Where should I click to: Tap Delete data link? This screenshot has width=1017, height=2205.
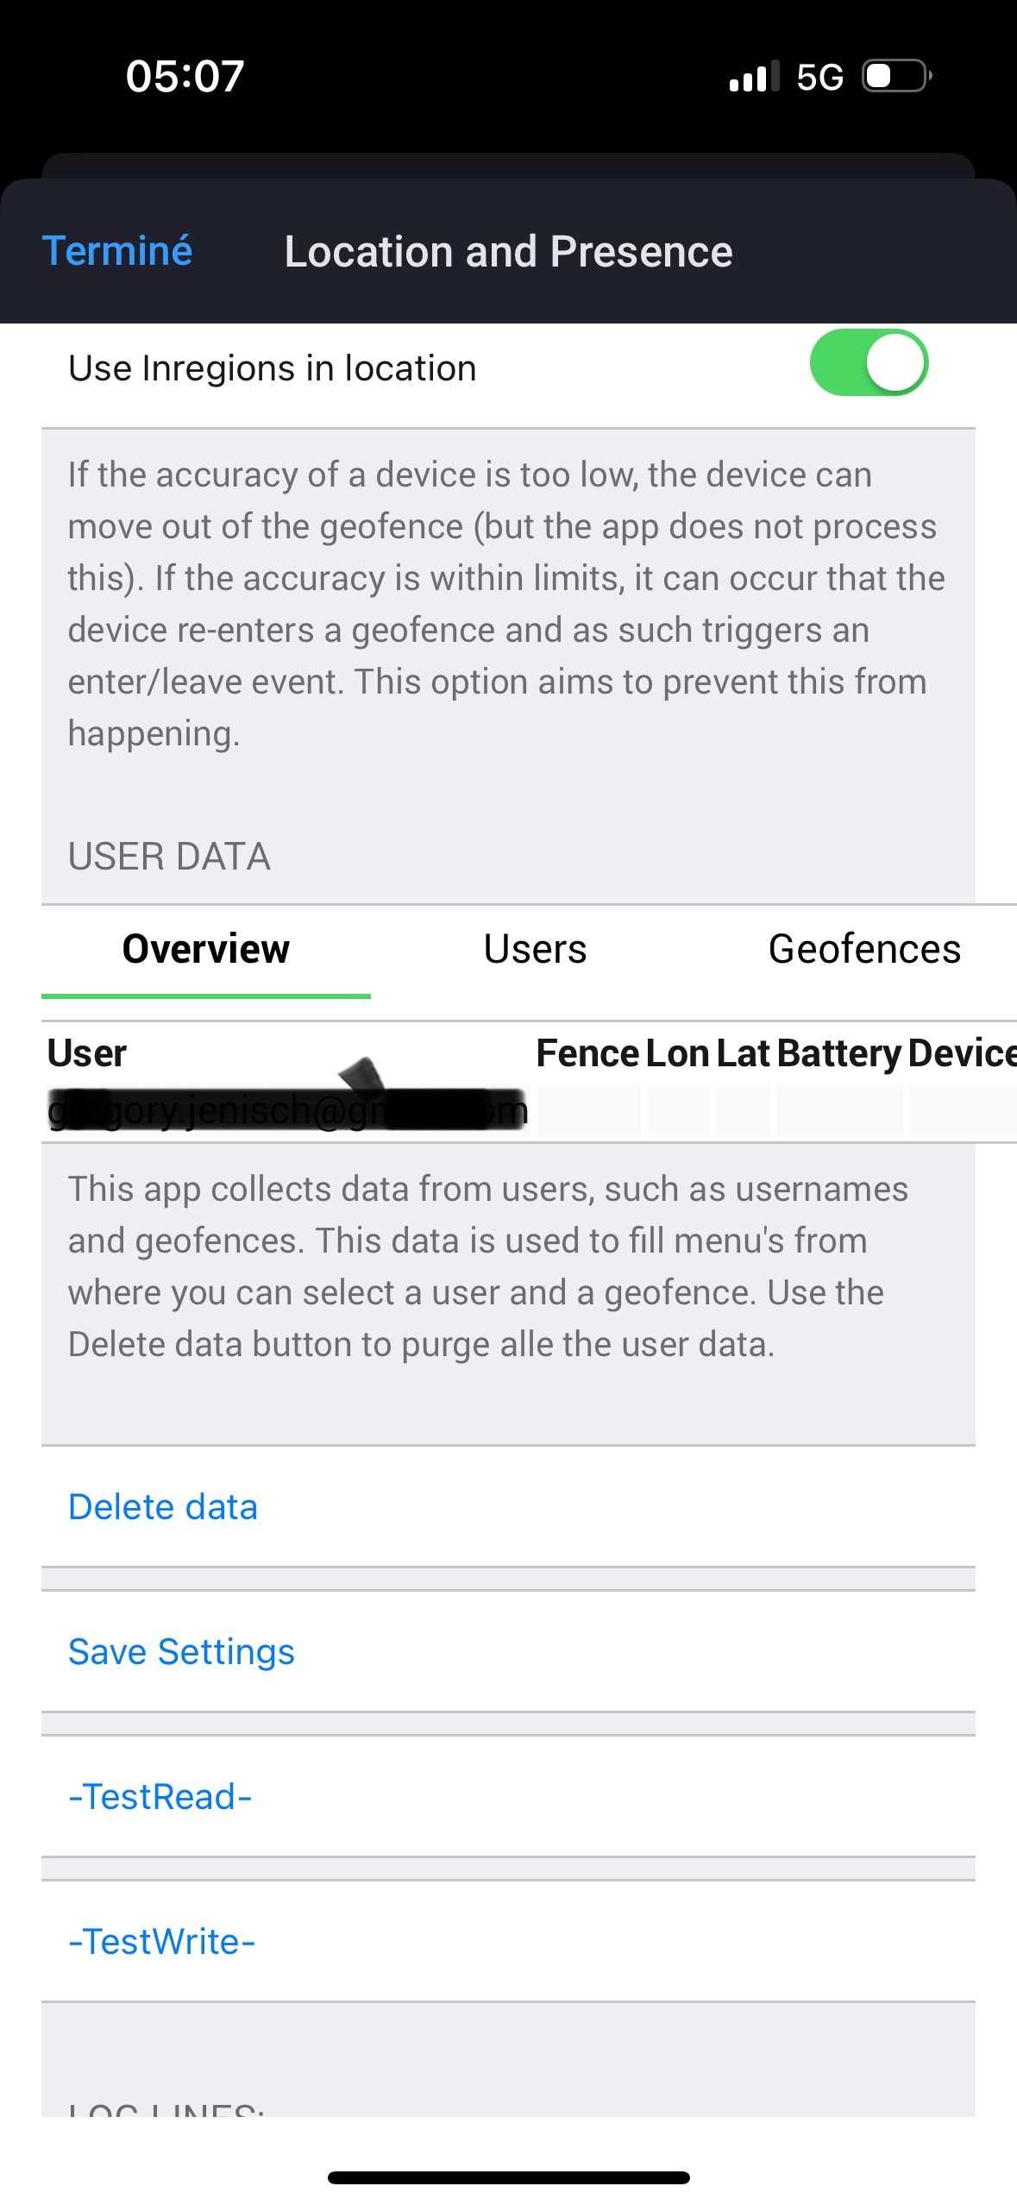pyautogui.click(x=163, y=1507)
